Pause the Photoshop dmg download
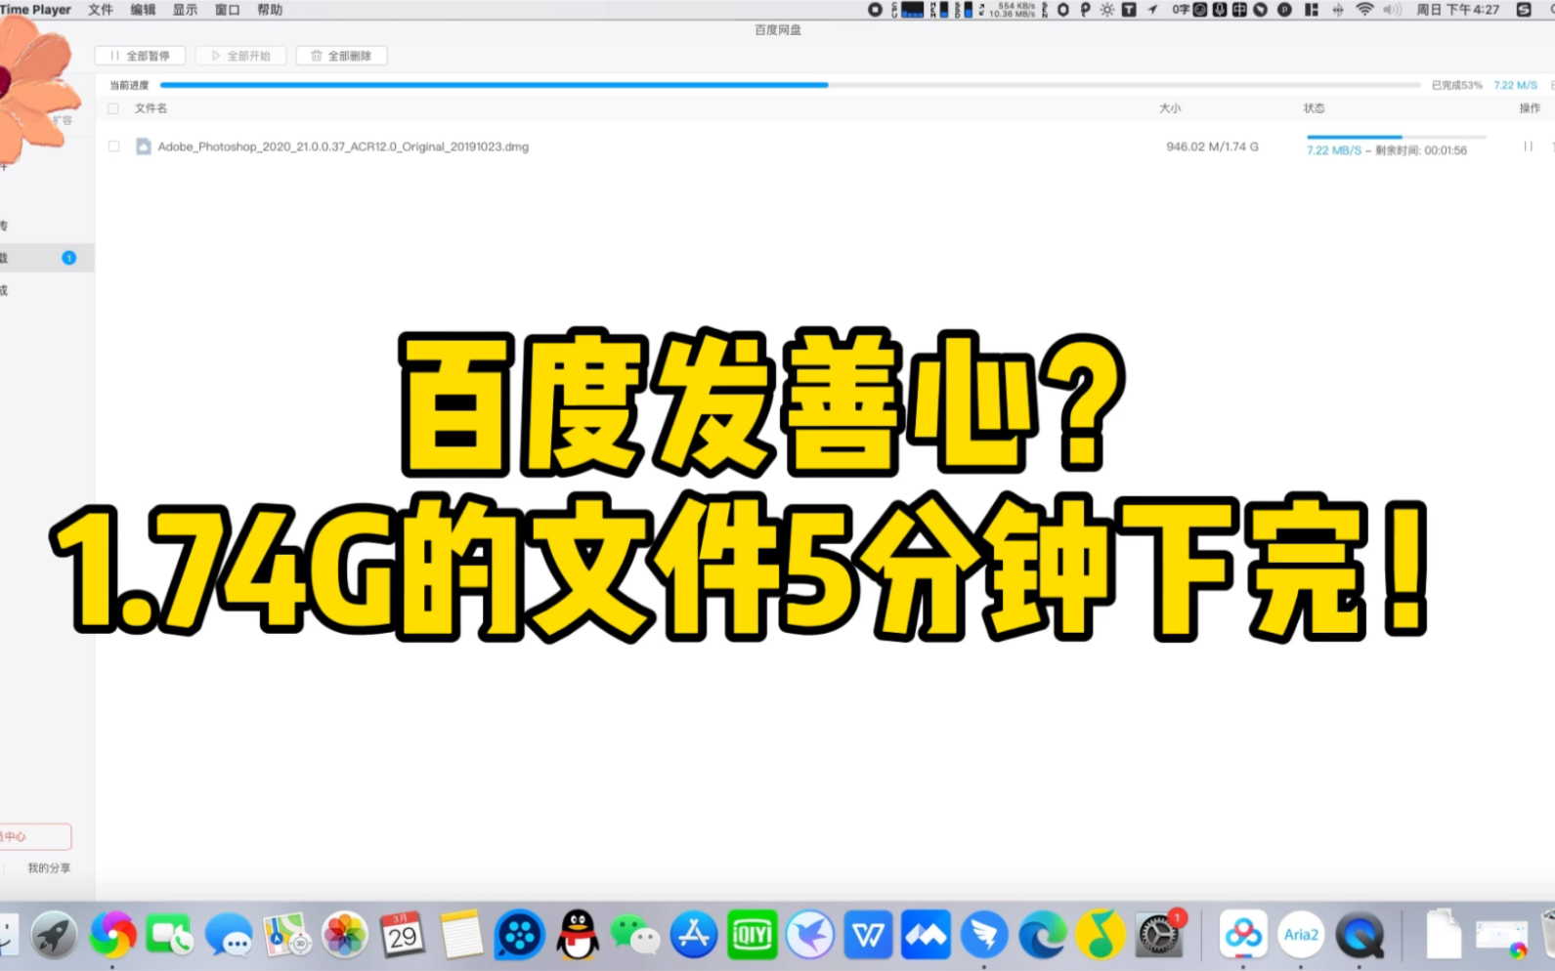This screenshot has height=971, width=1555. 1528,147
